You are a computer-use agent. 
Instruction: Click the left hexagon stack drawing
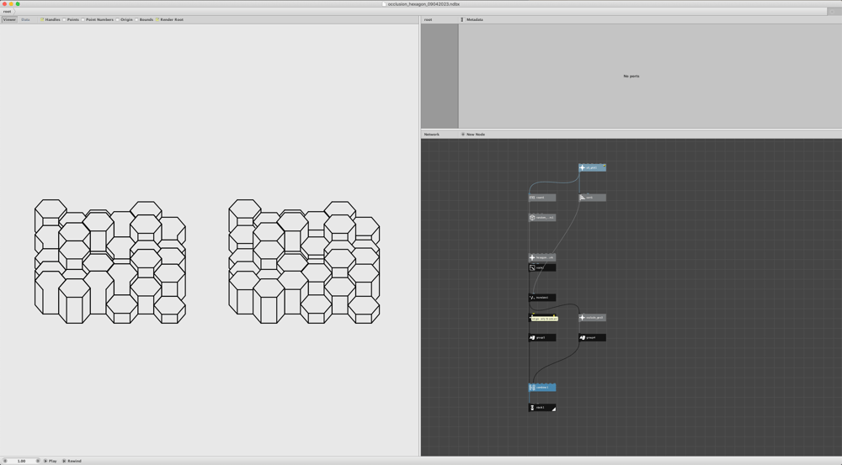[x=110, y=262]
